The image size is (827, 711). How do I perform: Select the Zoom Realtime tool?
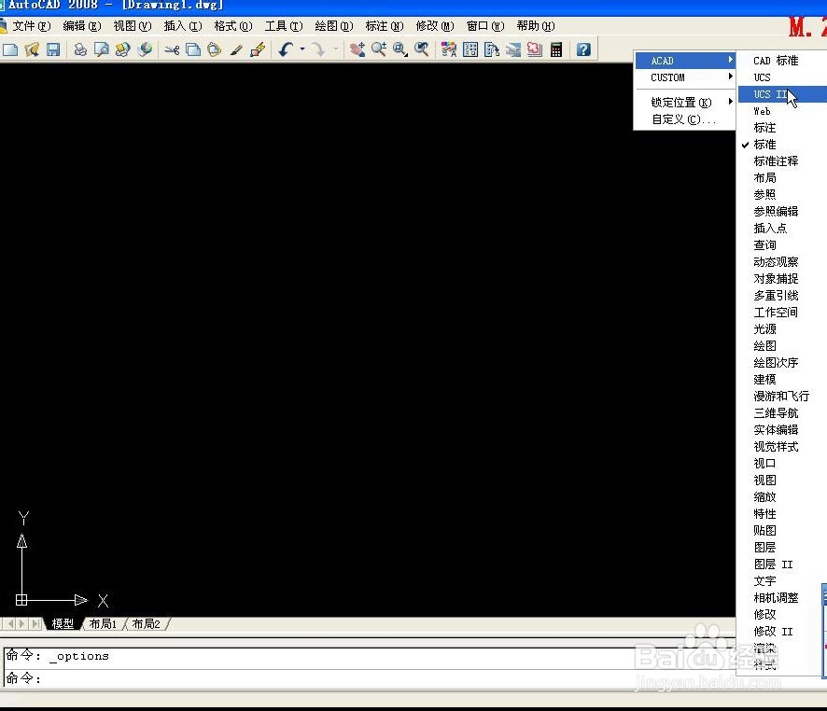tap(378, 50)
